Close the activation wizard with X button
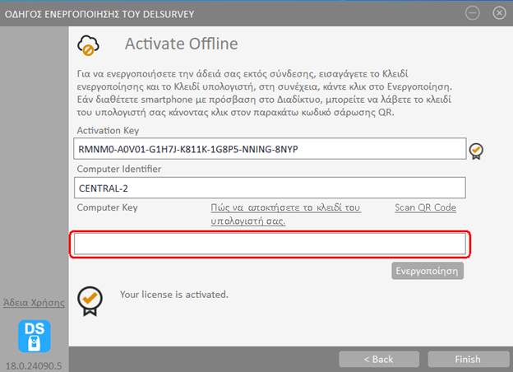 click(497, 13)
